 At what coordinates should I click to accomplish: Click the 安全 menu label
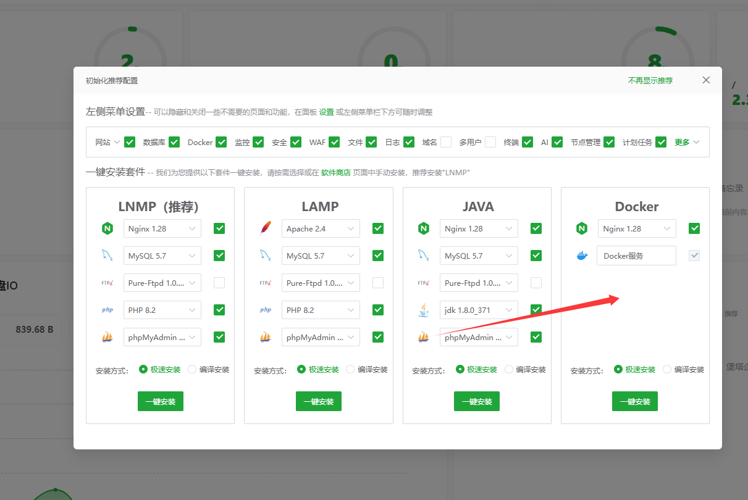[279, 142]
